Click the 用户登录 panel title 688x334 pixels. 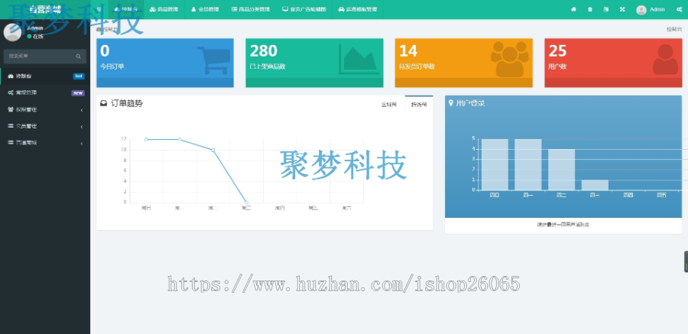470,103
